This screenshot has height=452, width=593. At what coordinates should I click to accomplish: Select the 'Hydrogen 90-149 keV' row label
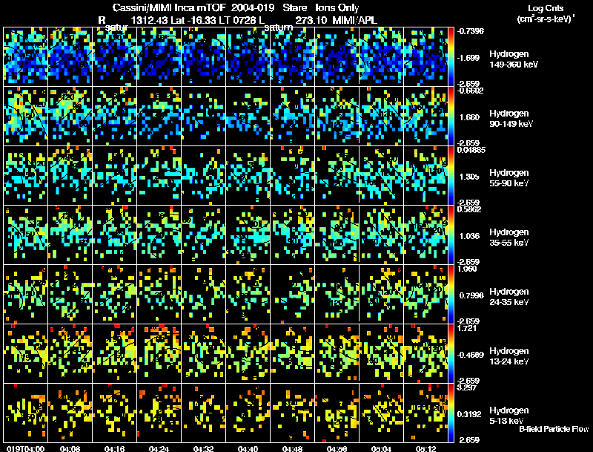point(511,119)
